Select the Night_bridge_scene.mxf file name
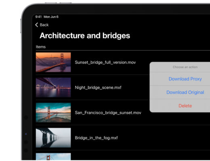Viewport: 210px width, 161px height. (98, 87)
